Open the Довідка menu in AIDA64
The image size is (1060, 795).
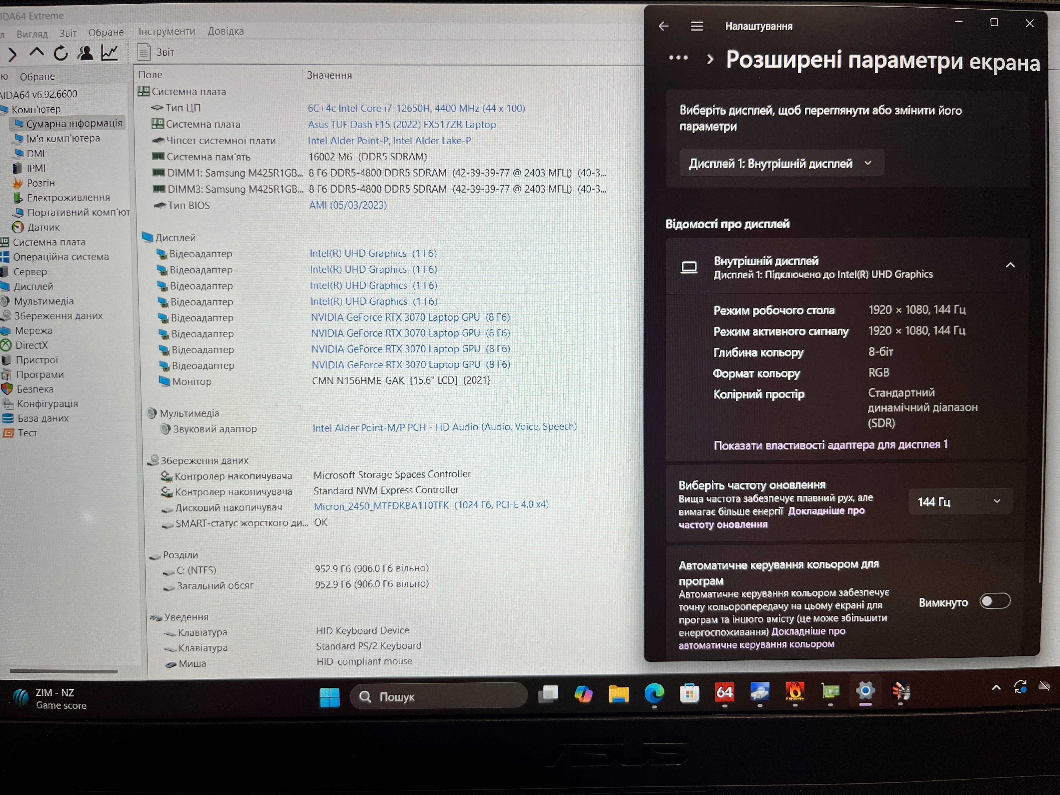pos(226,31)
